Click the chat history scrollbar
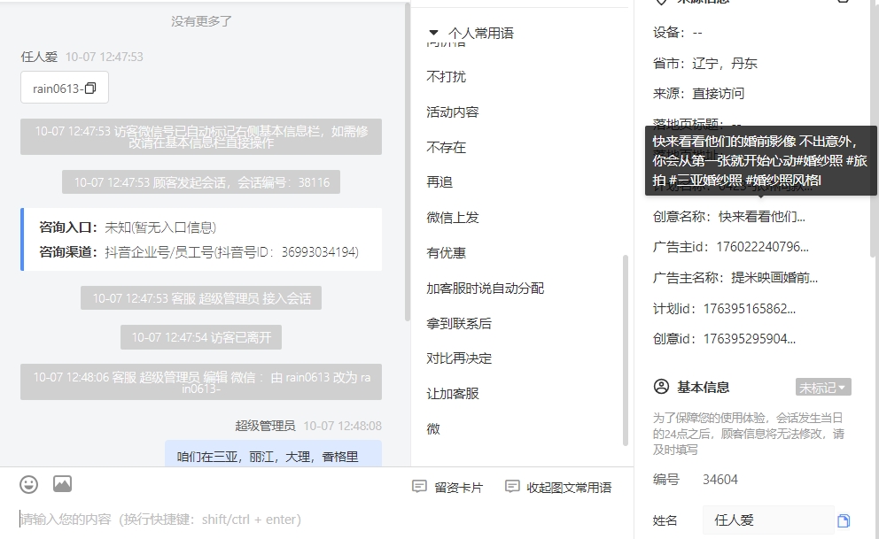The width and height of the screenshot is (879, 539). pyautogui.click(x=408, y=162)
